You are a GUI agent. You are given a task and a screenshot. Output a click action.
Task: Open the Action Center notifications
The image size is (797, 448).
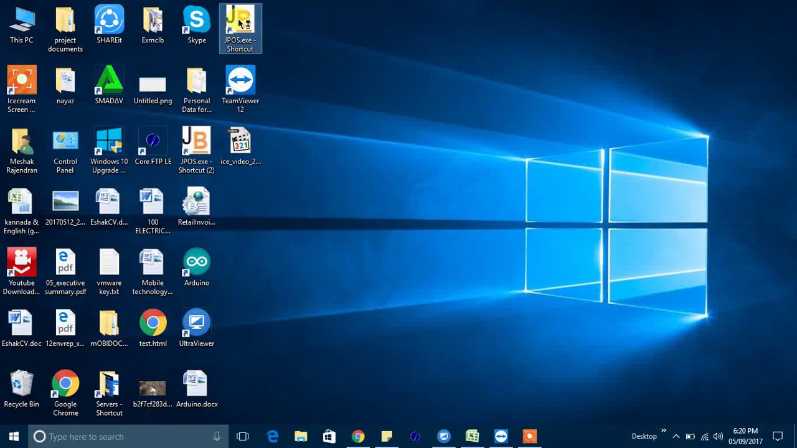coord(778,436)
